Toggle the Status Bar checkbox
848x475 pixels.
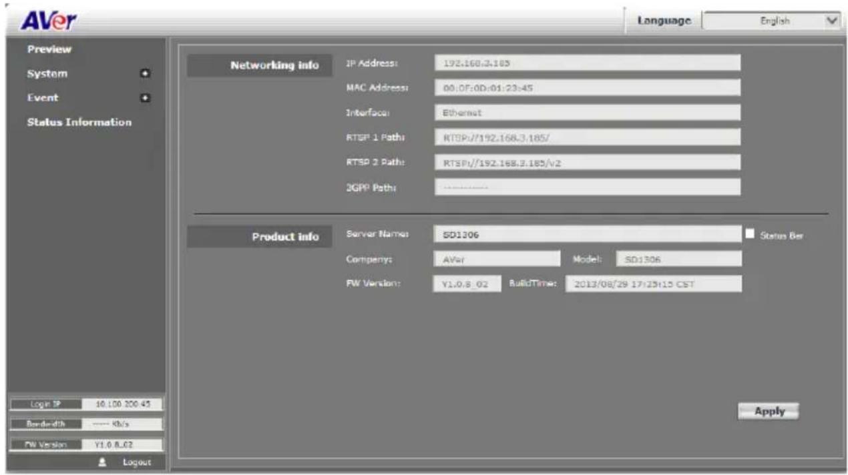coord(750,234)
